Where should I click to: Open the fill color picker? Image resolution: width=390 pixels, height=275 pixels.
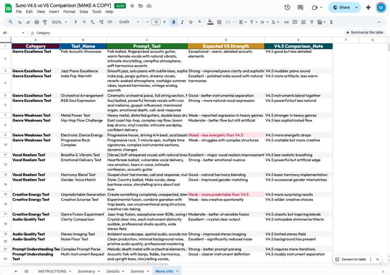pyautogui.click(x=210, y=22)
